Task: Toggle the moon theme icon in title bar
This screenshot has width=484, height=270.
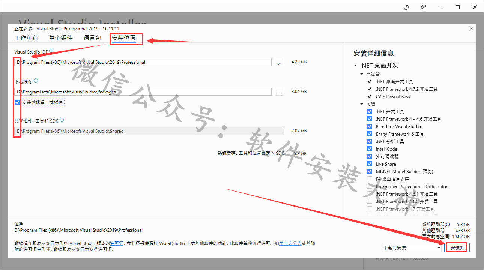Action: (x=406, y=7)
